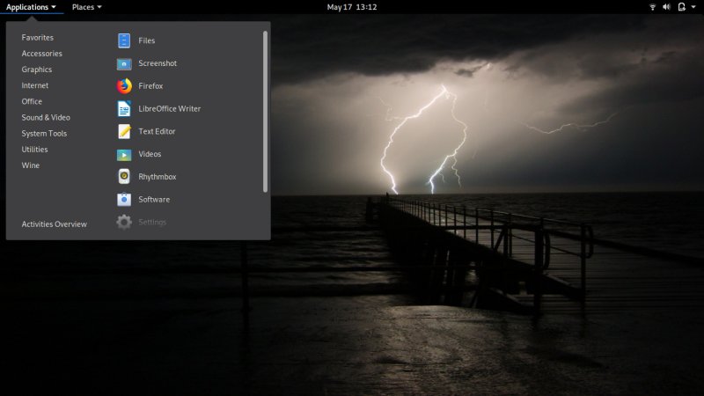704x396 pixels.
Task: Click the Videos label text
Action: point(150,154)
